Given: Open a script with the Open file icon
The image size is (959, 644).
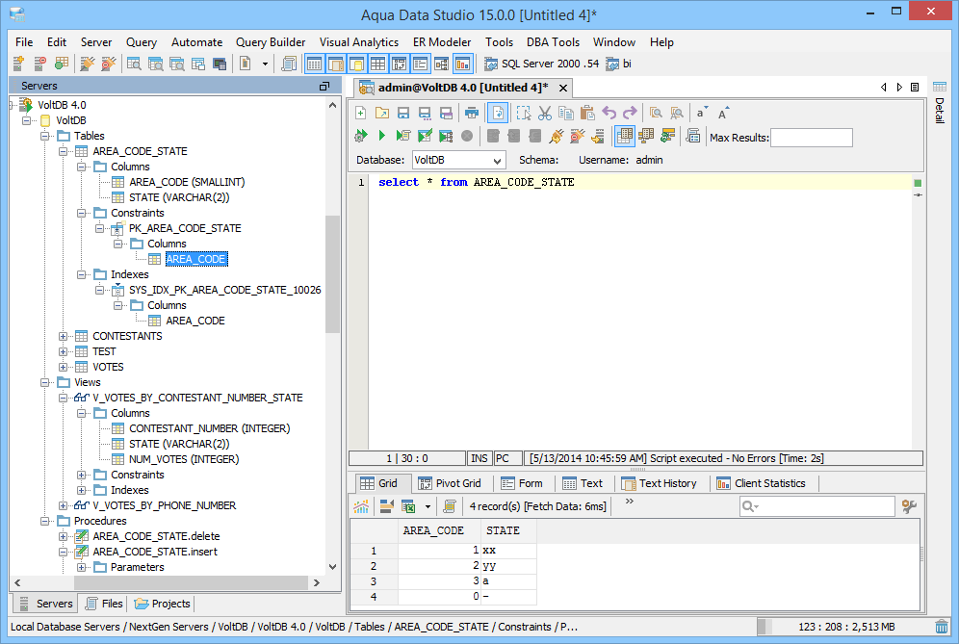Looking at the screenshot, I should click(381, 114).
